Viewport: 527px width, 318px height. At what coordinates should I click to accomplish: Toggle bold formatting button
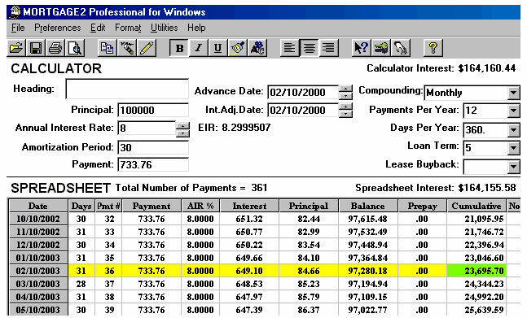click(179, 48)
